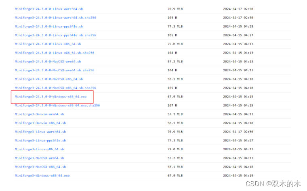The height and width of the screenshot is (191, 307).
Task: Open unversioned Miniforge3-MacOSX-x86_64.sh link
Action: 40,167
